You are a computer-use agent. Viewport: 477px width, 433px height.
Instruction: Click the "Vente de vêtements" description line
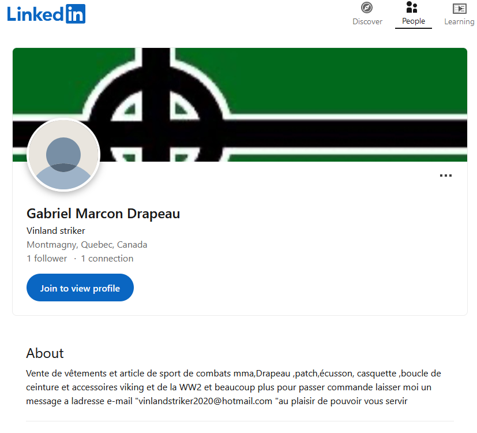pos(234,374)
